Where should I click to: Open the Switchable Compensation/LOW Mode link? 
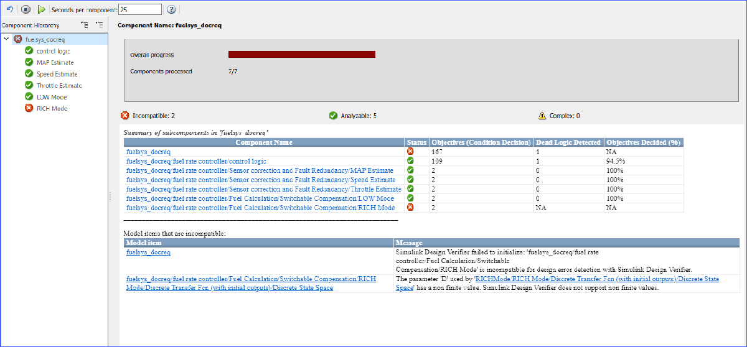(x=260, y=198)
